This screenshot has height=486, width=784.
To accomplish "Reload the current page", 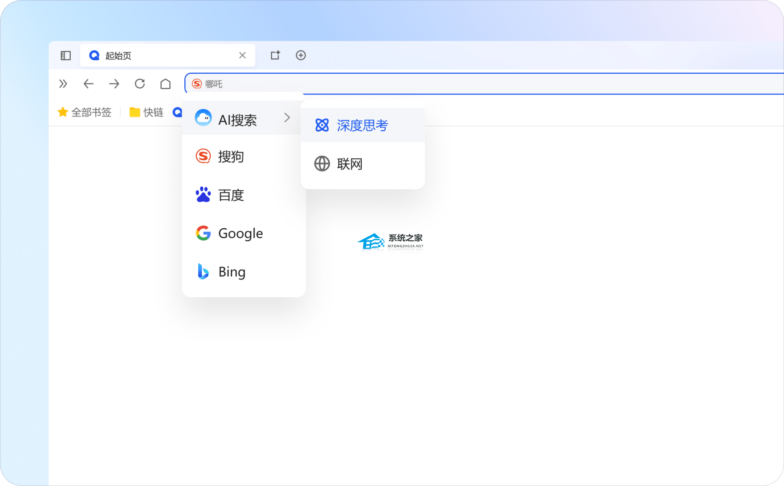I will pos(140,84).
